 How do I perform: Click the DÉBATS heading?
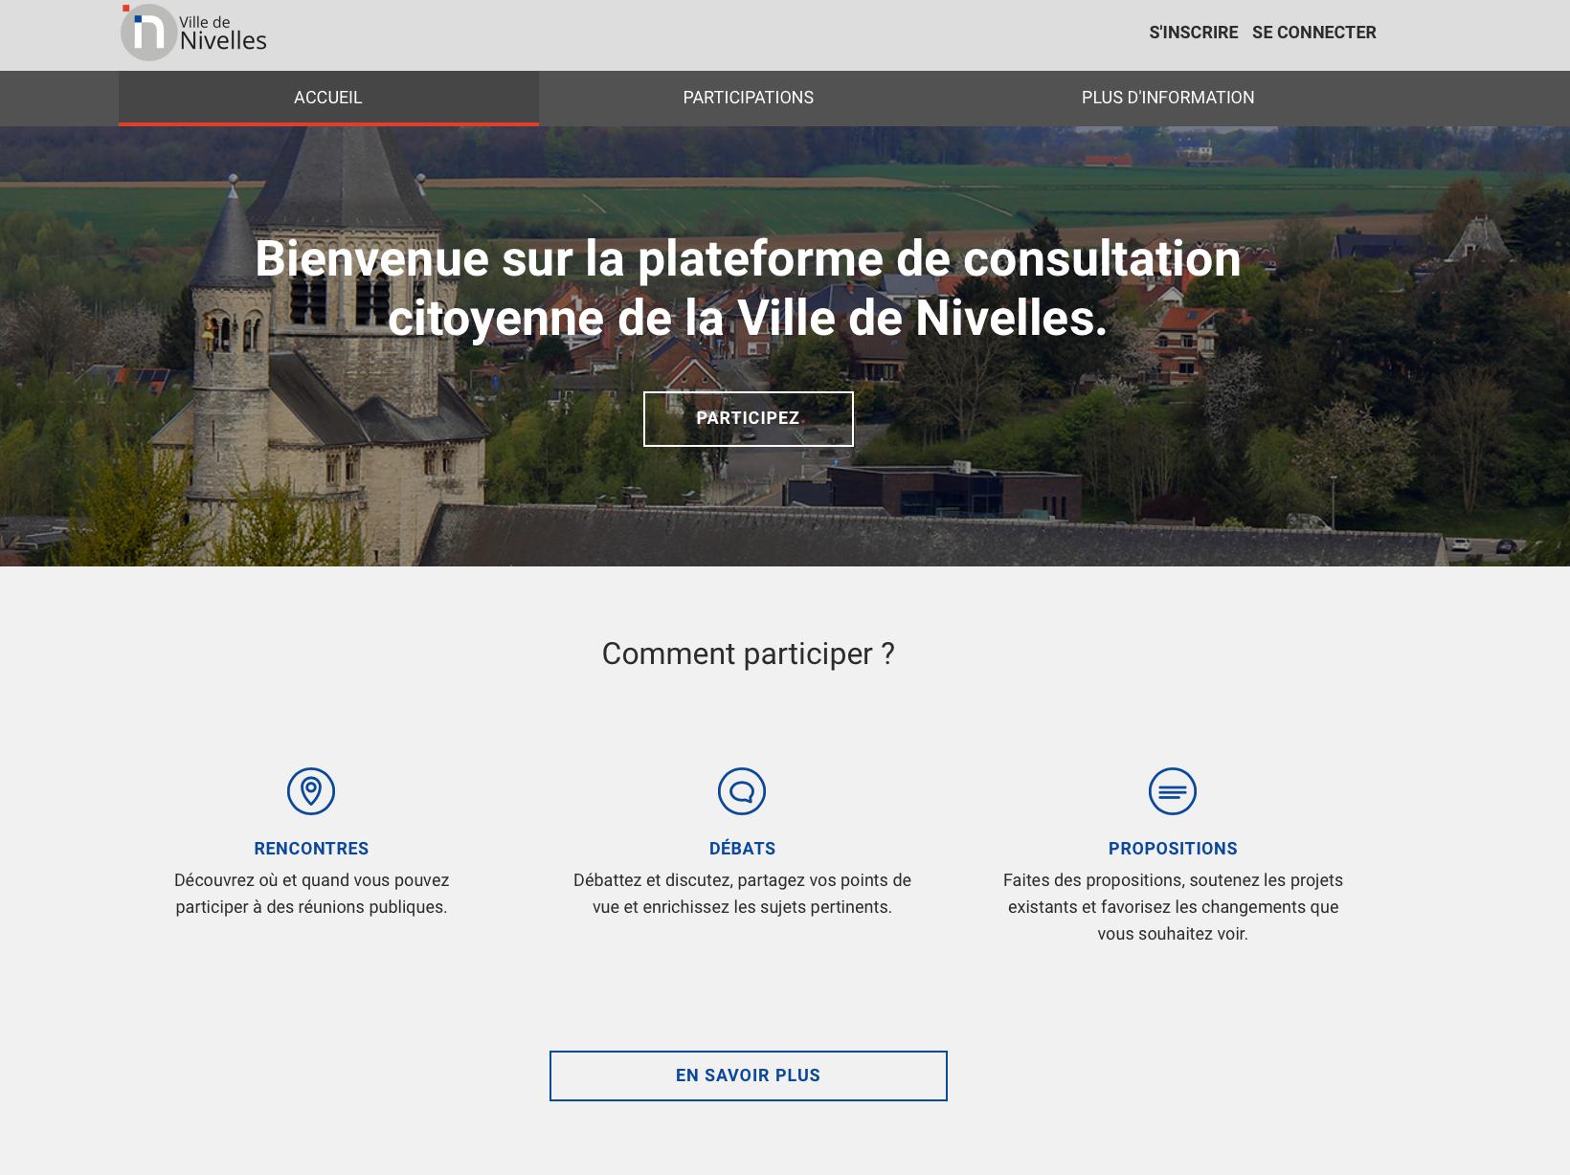[742, 849]
